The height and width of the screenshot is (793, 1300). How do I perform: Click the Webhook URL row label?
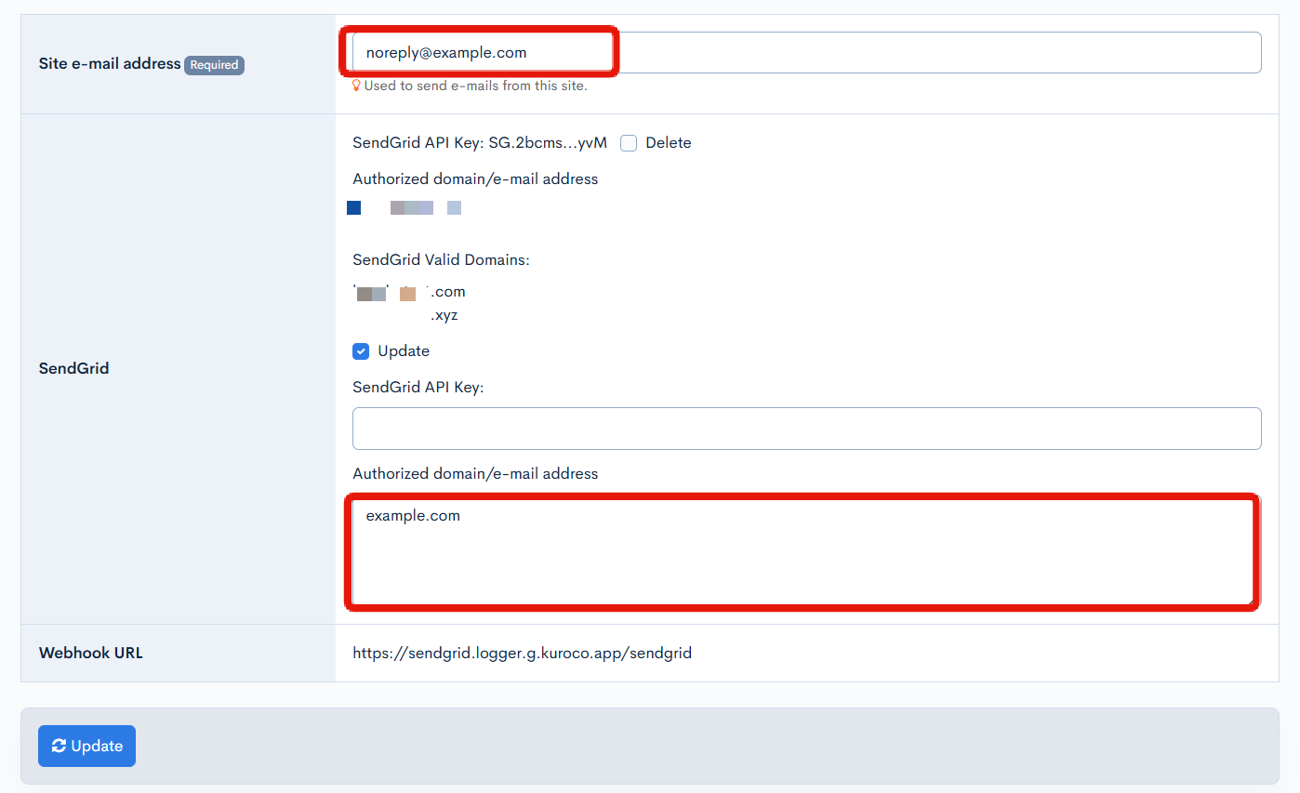click(x=90, y=653)
